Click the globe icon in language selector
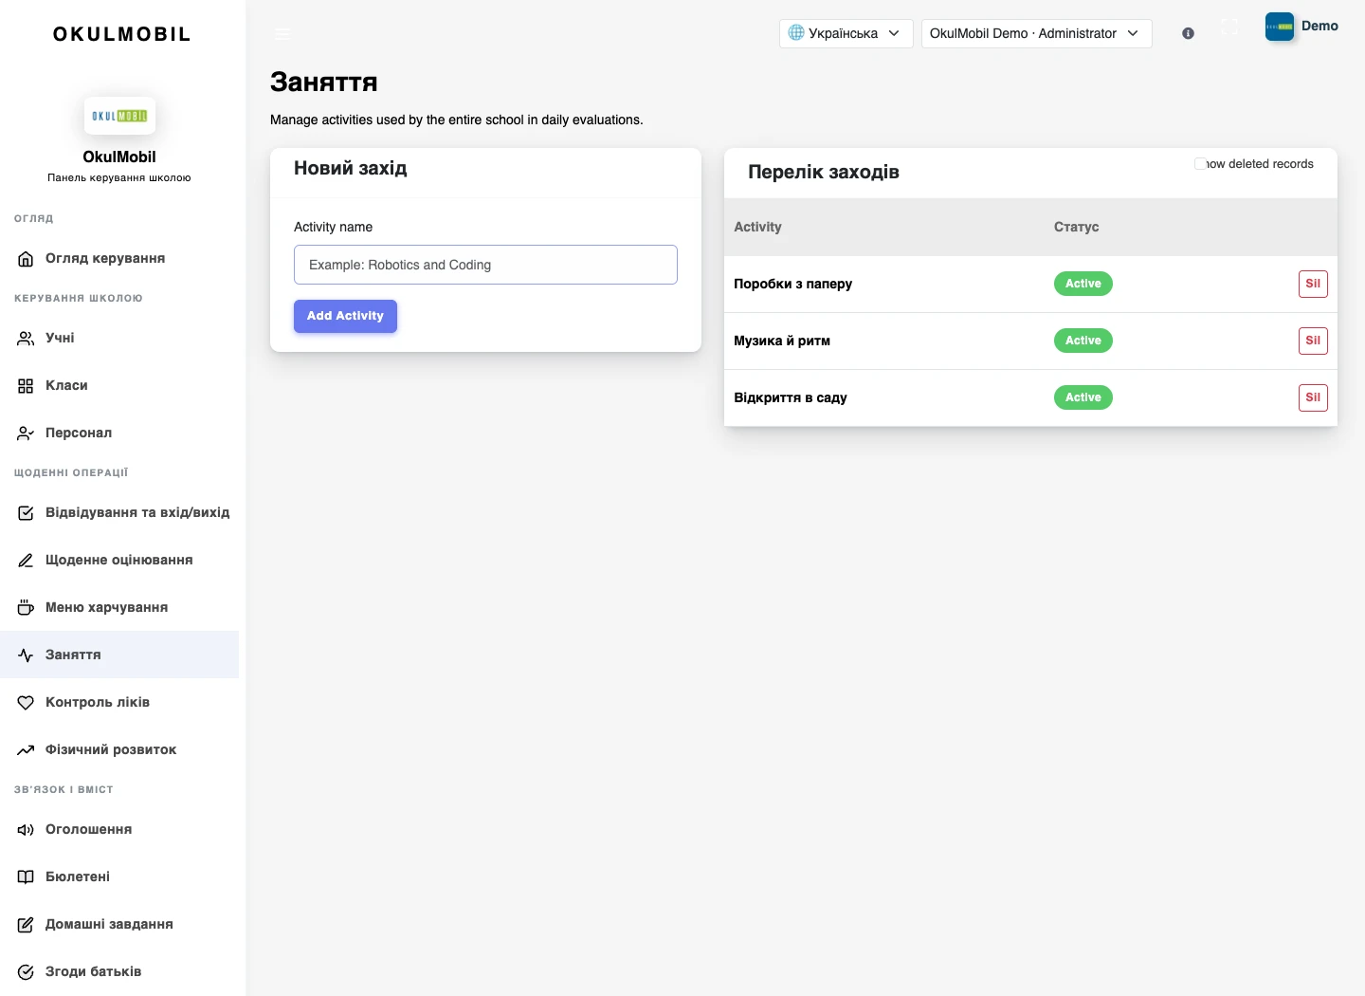 (x=796, y=32)
